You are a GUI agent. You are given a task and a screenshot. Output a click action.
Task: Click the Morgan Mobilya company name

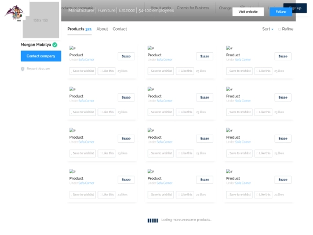coord(36,45)
